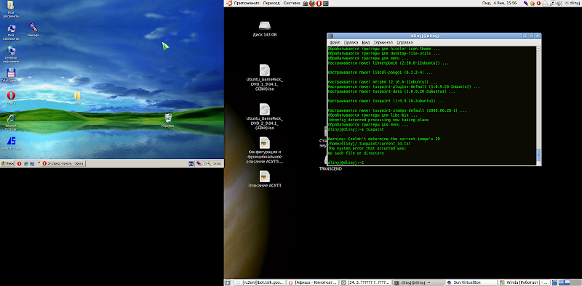Open the 143 GB disk desktop icon
The image size is (582, 286).
pos(265,29)
